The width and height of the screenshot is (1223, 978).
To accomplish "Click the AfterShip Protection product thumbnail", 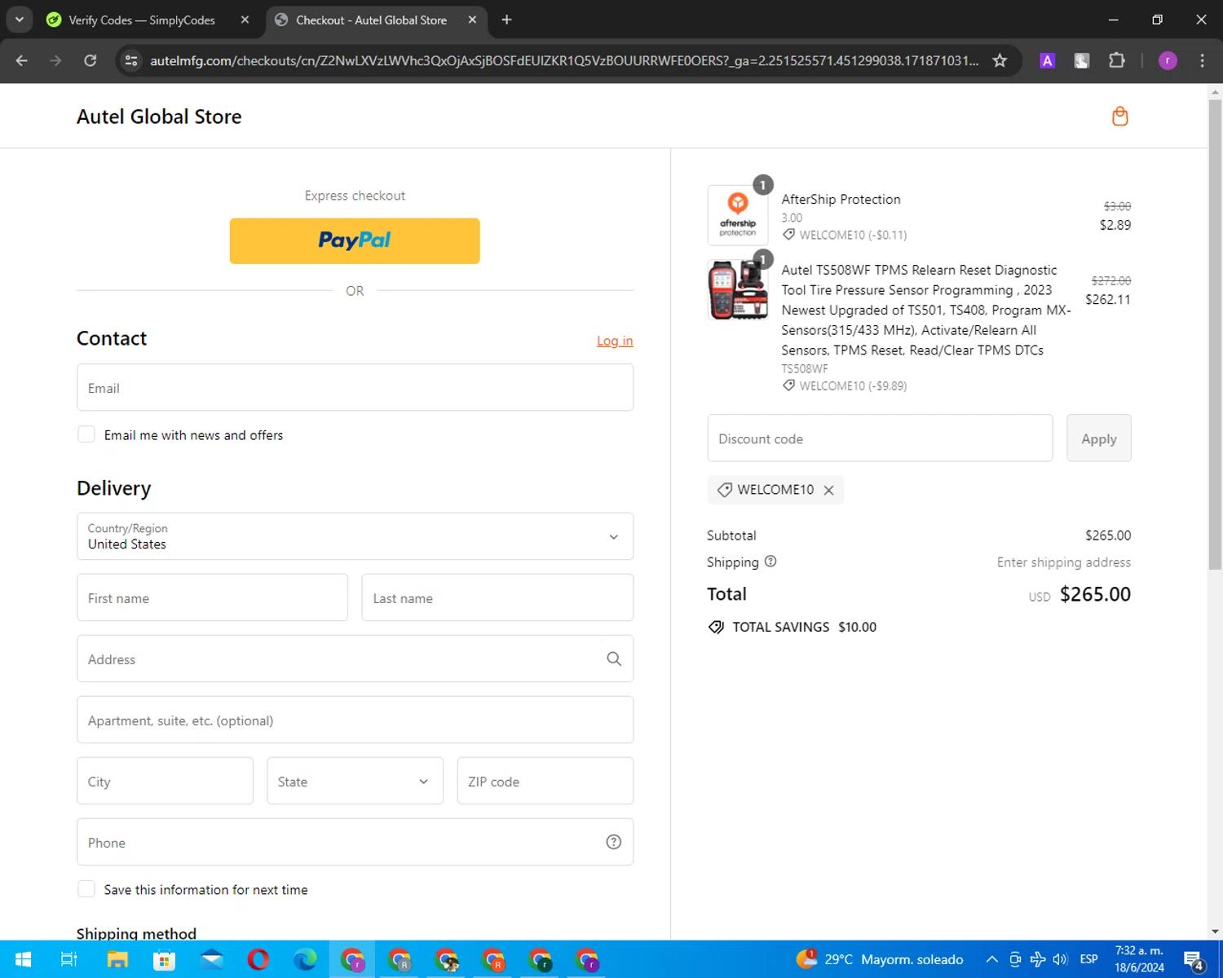I will tap(738, 215).
